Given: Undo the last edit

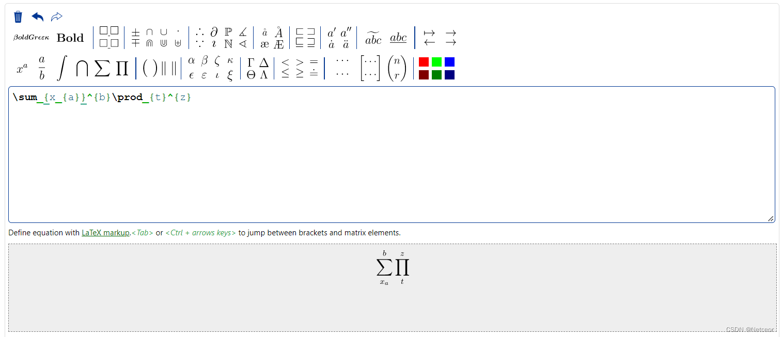Looking at the screenshot, I should coord(38,17).
